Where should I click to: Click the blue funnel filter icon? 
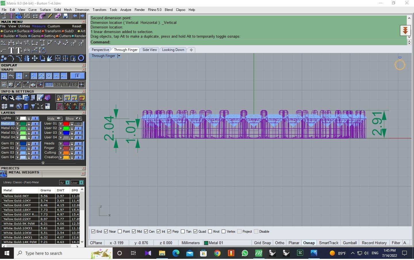click(x=33, y=106)
